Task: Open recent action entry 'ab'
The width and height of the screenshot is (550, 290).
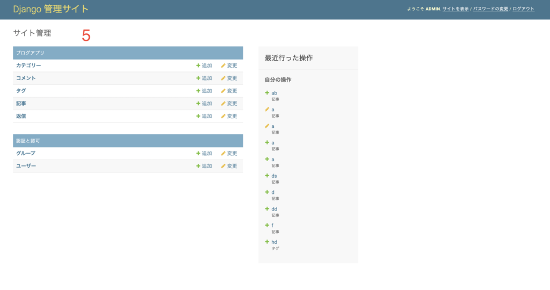Action: click(274, 93)
